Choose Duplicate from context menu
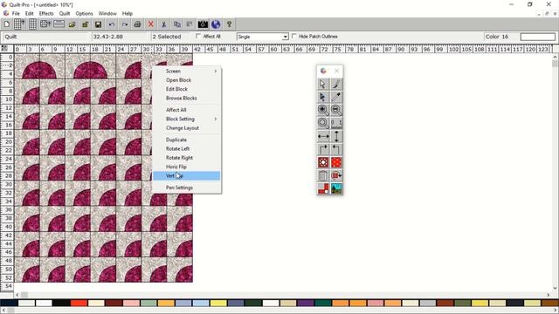Image resolution: width=559 pixels, height=314 pixels. (x=186, y=140)
